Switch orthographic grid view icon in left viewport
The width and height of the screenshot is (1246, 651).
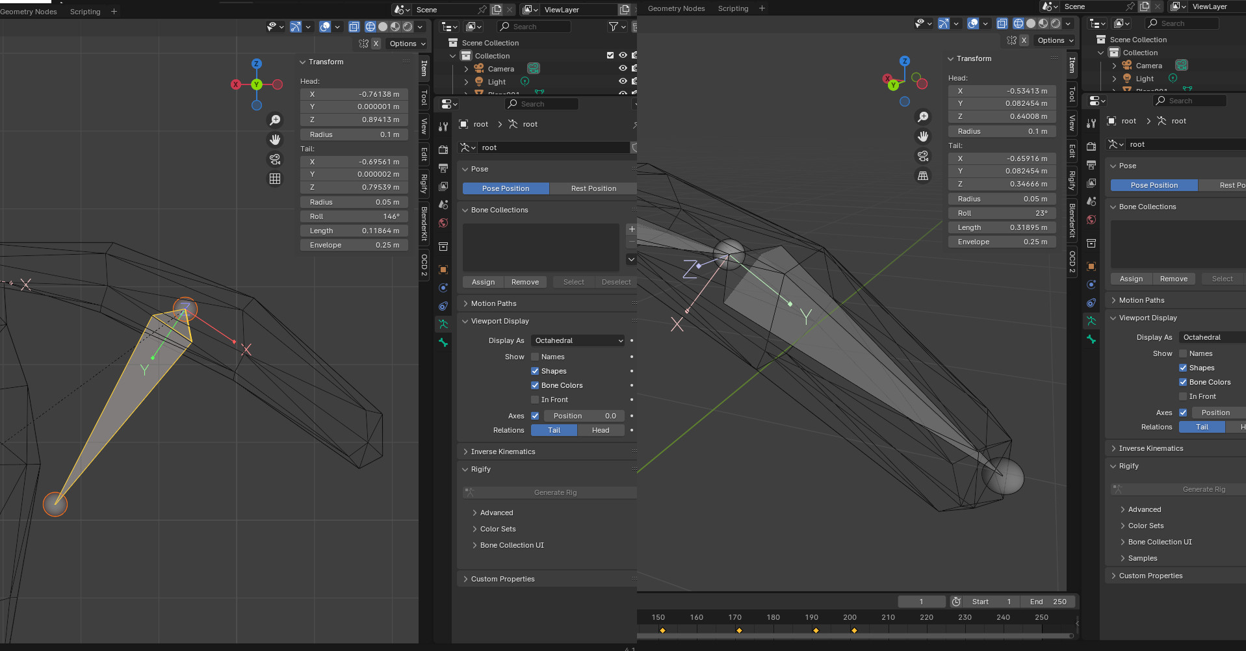pyautogui.click(x=275, y=179)
